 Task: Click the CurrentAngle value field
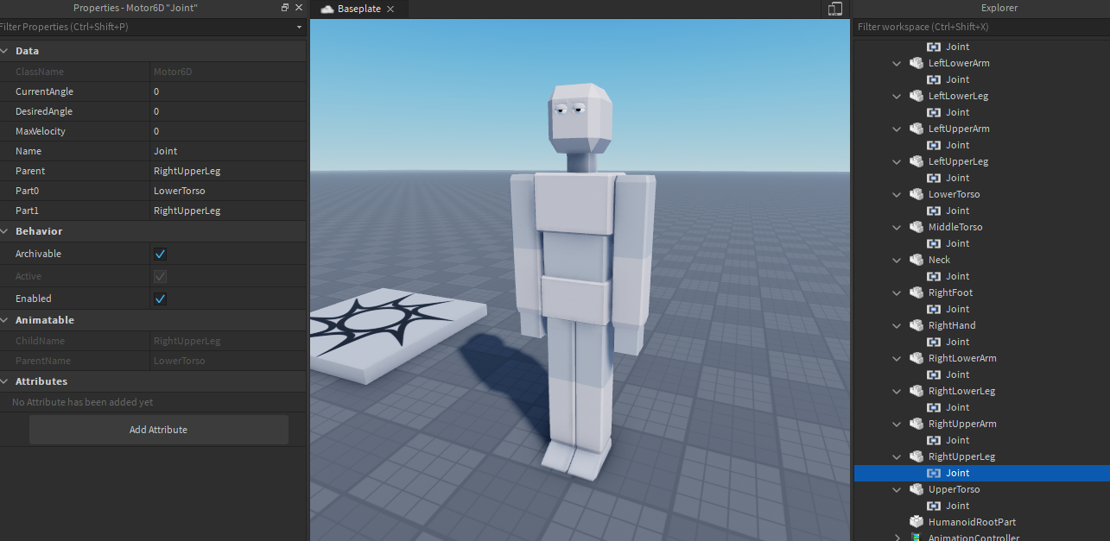tap(228, 91)
